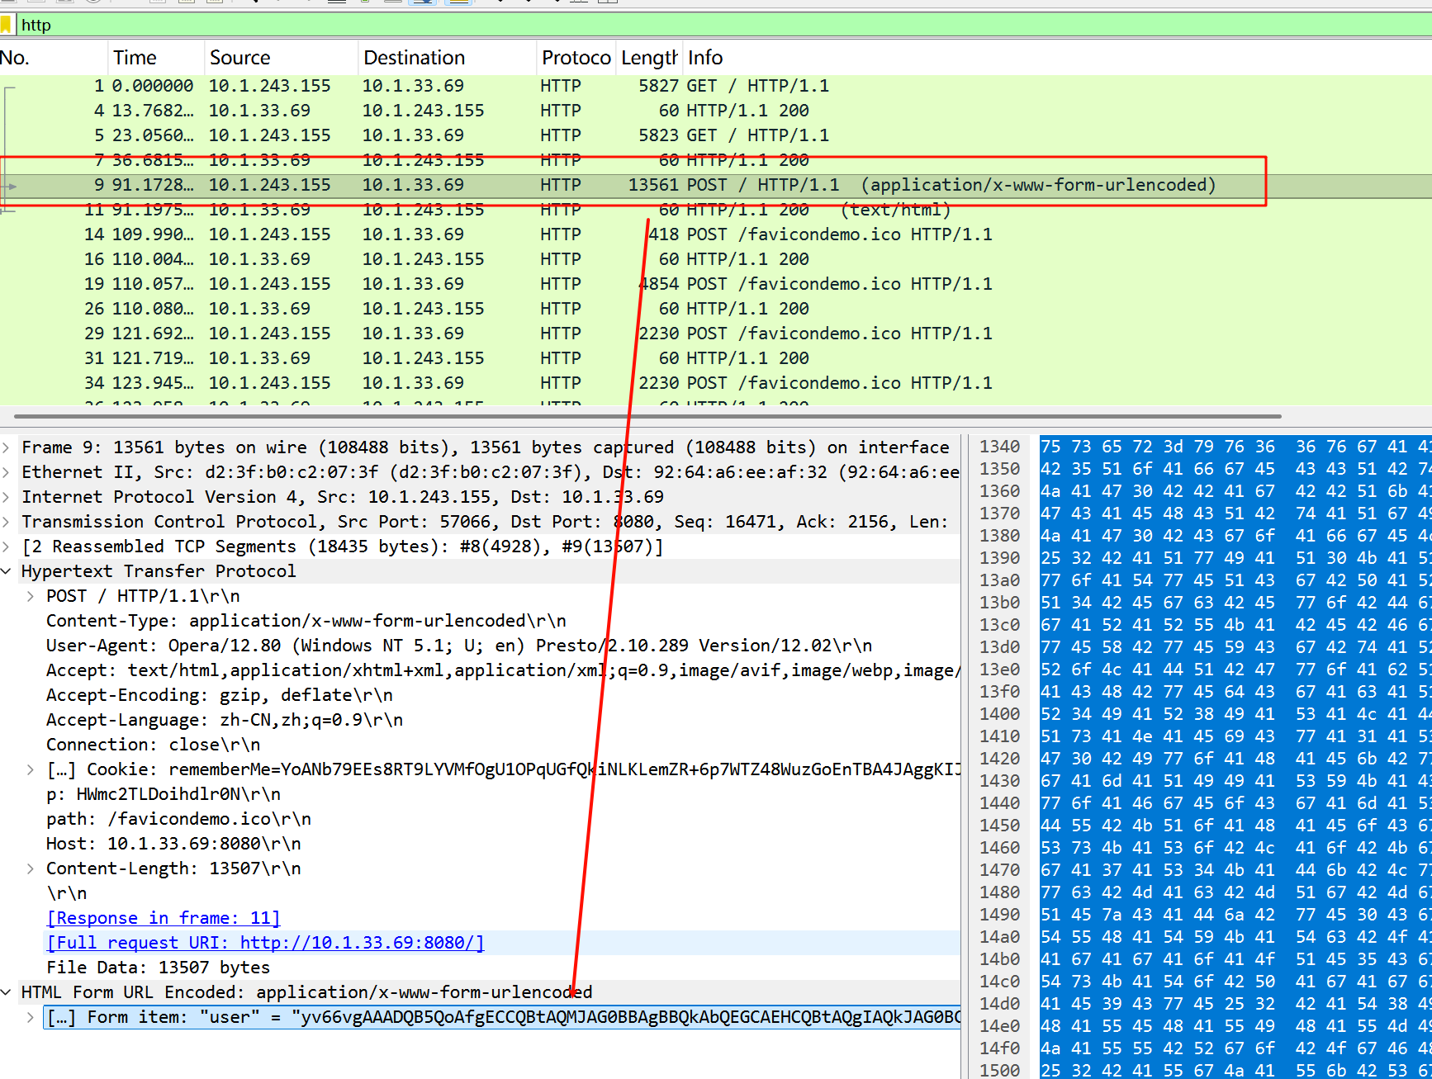Click the Source column header

coord(239,58)
